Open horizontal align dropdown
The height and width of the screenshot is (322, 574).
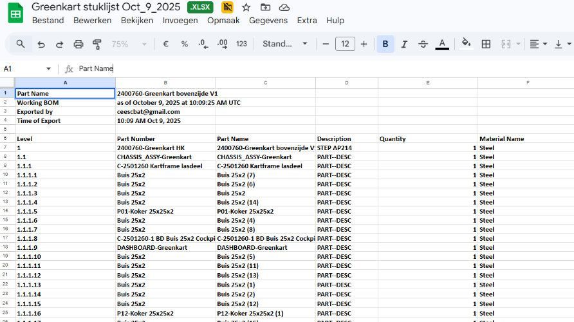coord(538,44)
